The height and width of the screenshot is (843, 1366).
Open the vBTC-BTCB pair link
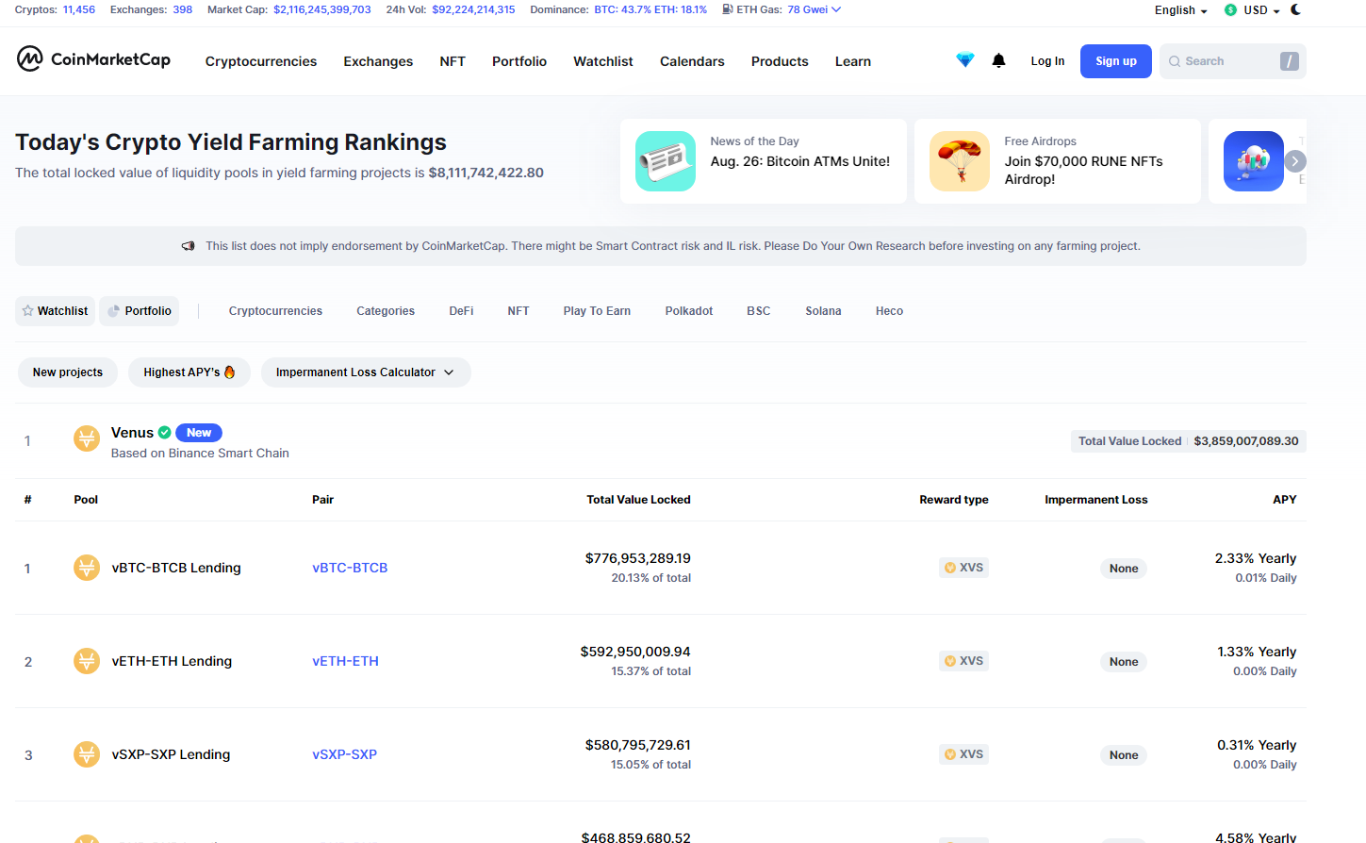pos(350,568)
